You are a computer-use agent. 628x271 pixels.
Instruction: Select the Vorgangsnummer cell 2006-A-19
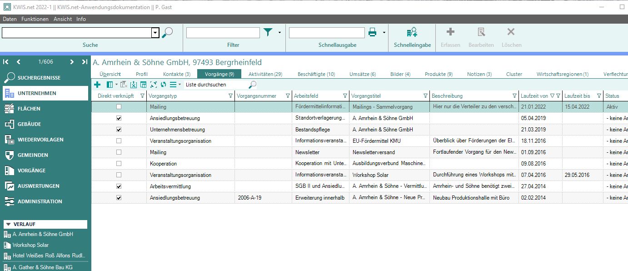pyautogui.click(x=263, y=198)
